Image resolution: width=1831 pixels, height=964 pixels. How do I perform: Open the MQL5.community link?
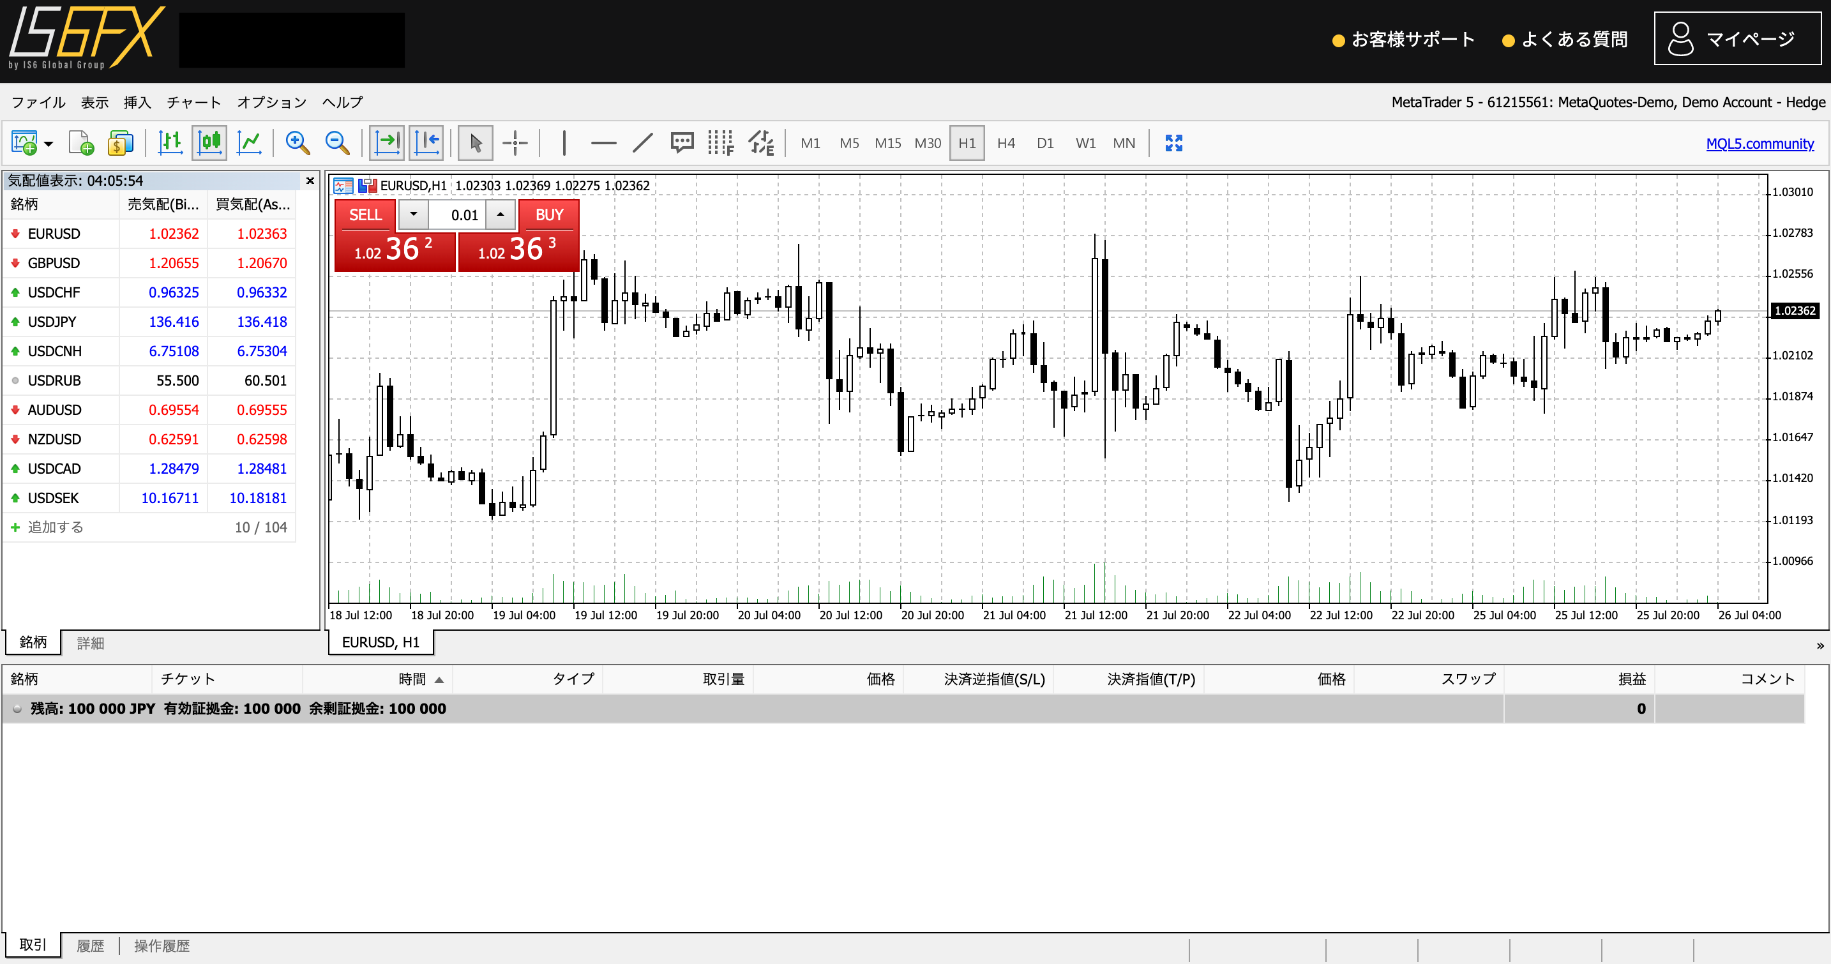pyautogui.click(x=1759, y=144)
